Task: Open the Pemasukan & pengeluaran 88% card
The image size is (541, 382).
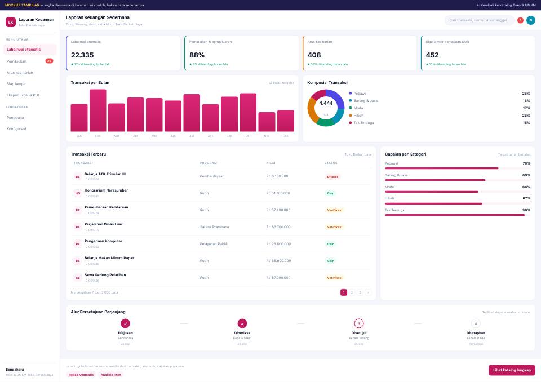Action: 242,53
